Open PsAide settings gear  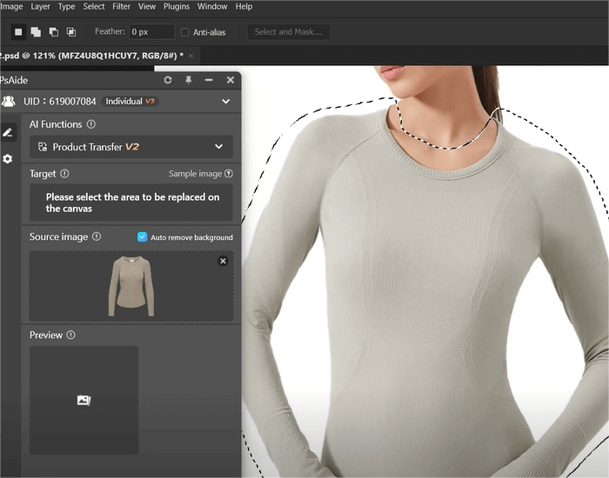[x=7, y=159]
